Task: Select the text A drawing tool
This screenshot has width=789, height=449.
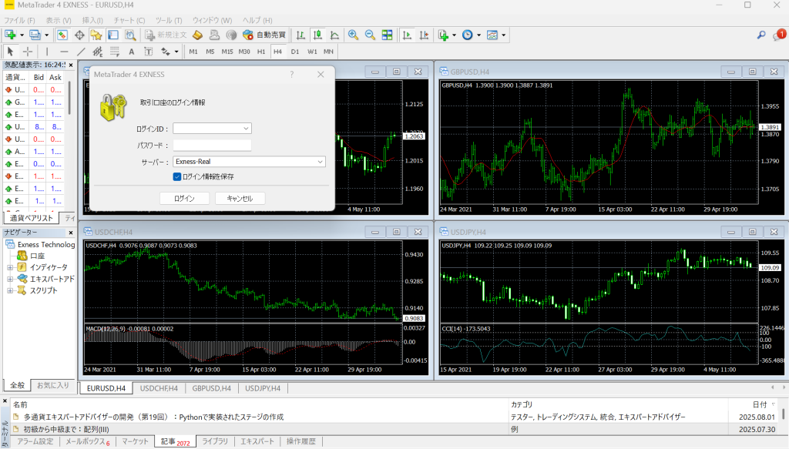Action: click(131, 52)
